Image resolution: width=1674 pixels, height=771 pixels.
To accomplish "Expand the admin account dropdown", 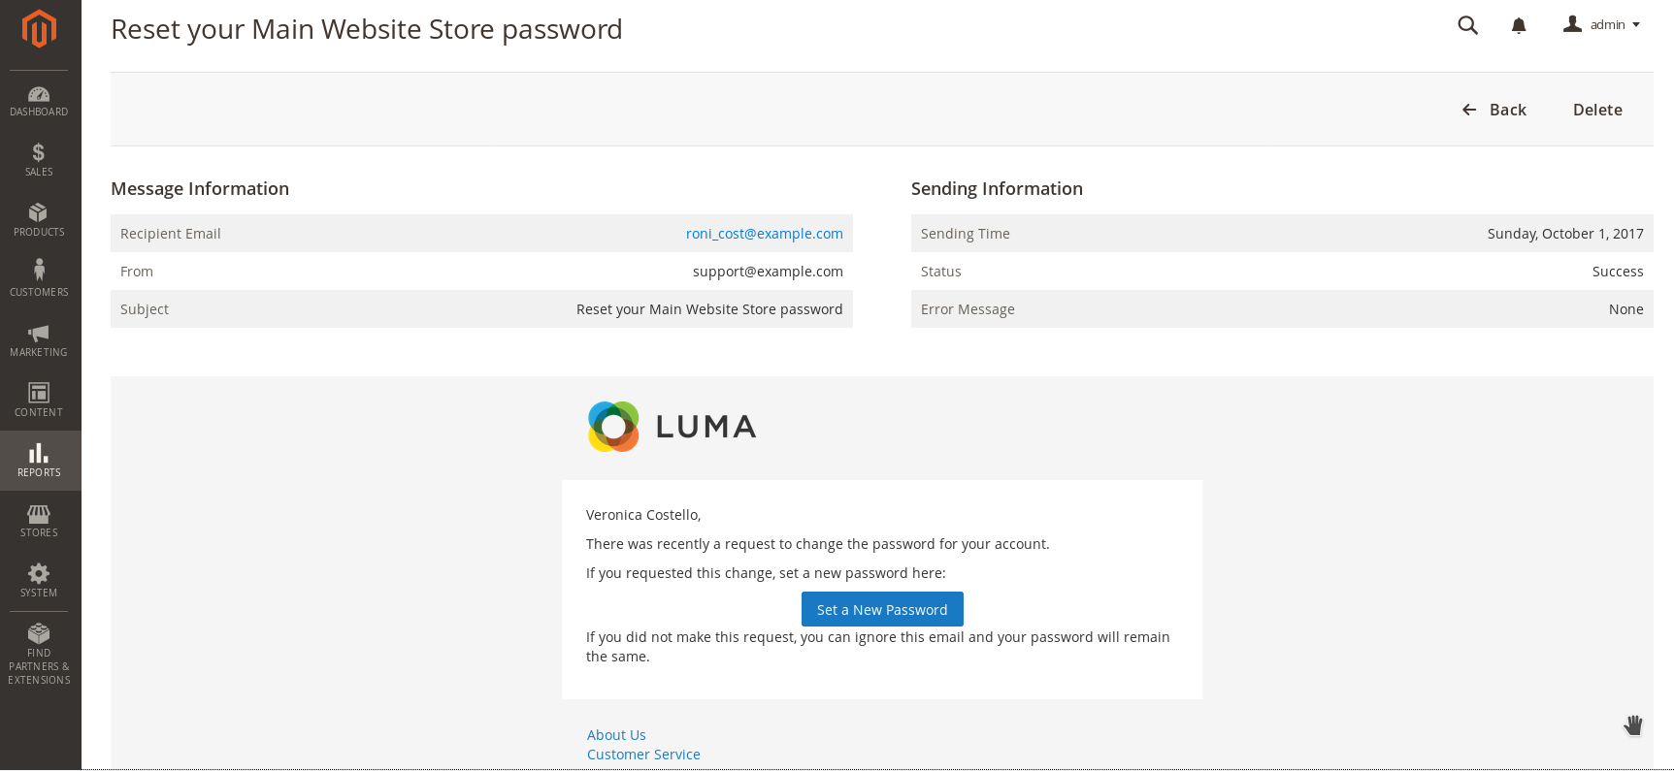I will pos(1601,25).
